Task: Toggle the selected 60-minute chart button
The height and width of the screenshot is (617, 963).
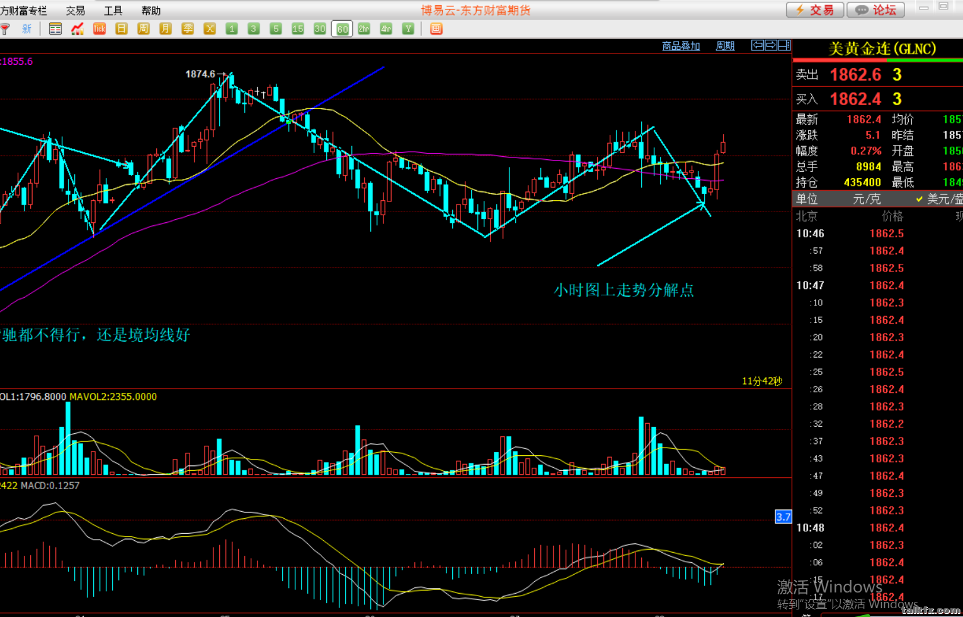Action: click(x=342, y=29)
